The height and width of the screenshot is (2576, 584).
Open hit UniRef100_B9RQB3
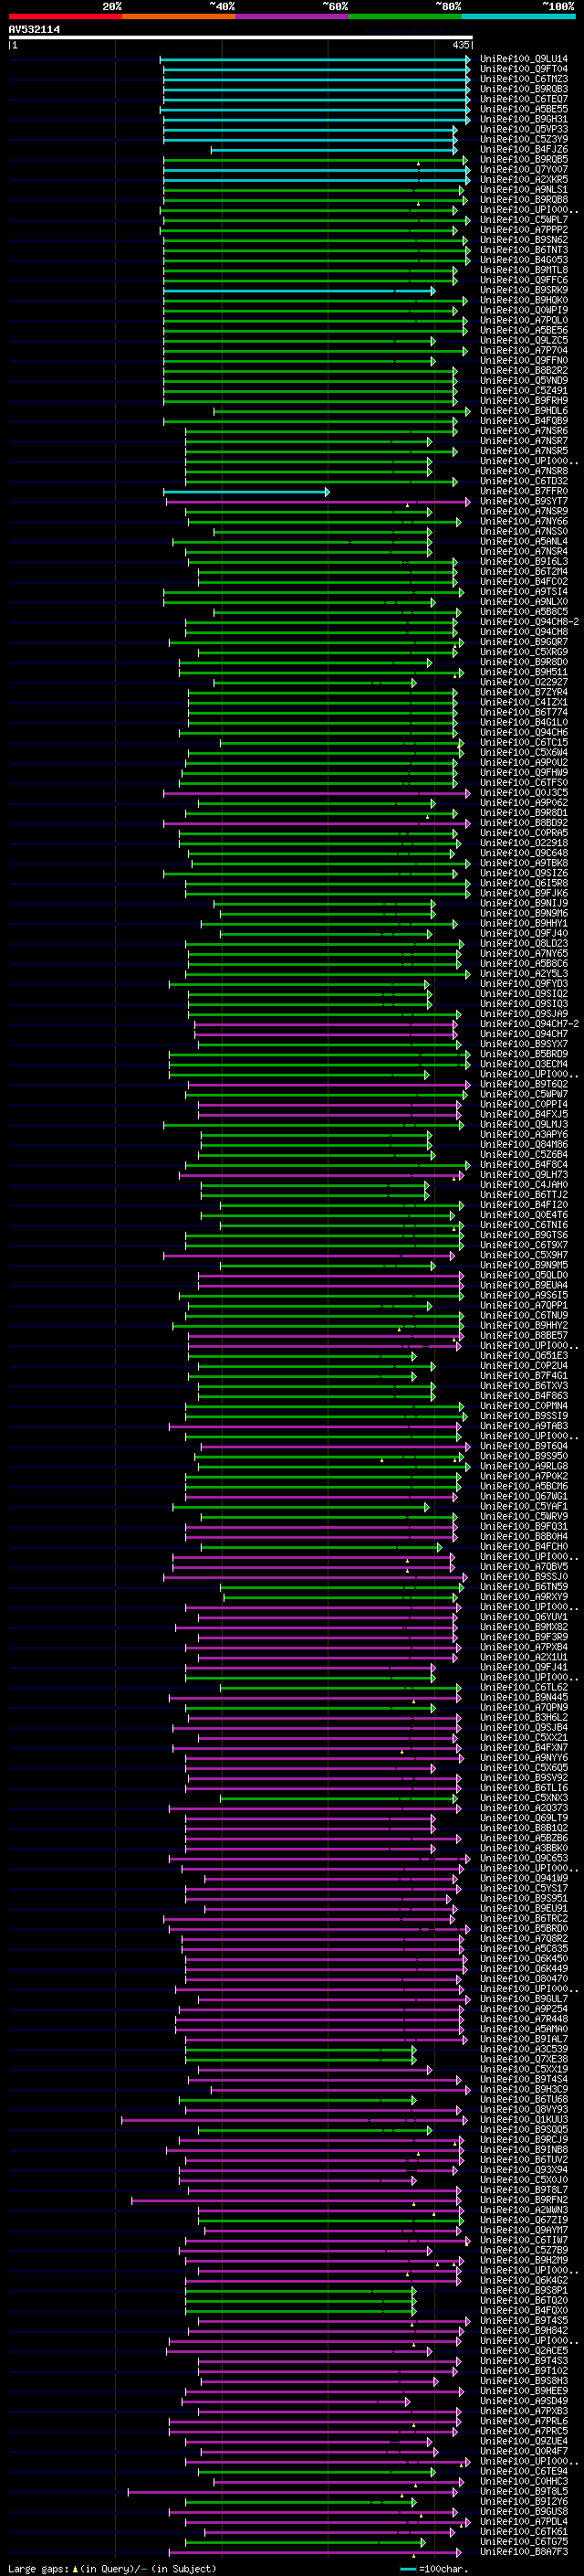click(x=524, y=89)
